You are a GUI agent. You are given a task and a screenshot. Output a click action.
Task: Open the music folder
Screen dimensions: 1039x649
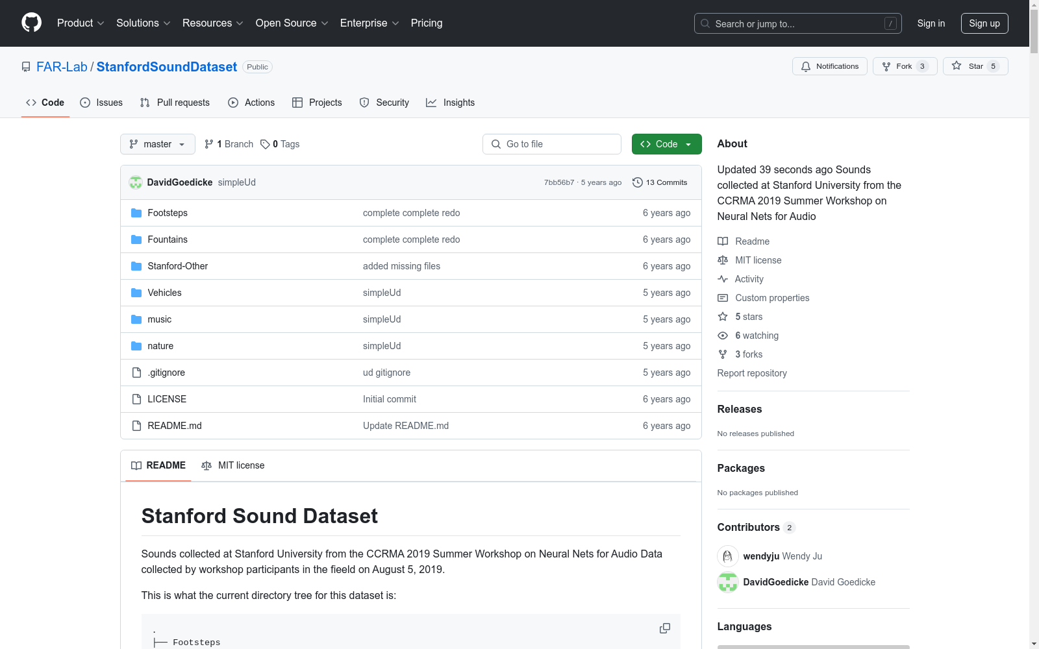click(160, 319)
